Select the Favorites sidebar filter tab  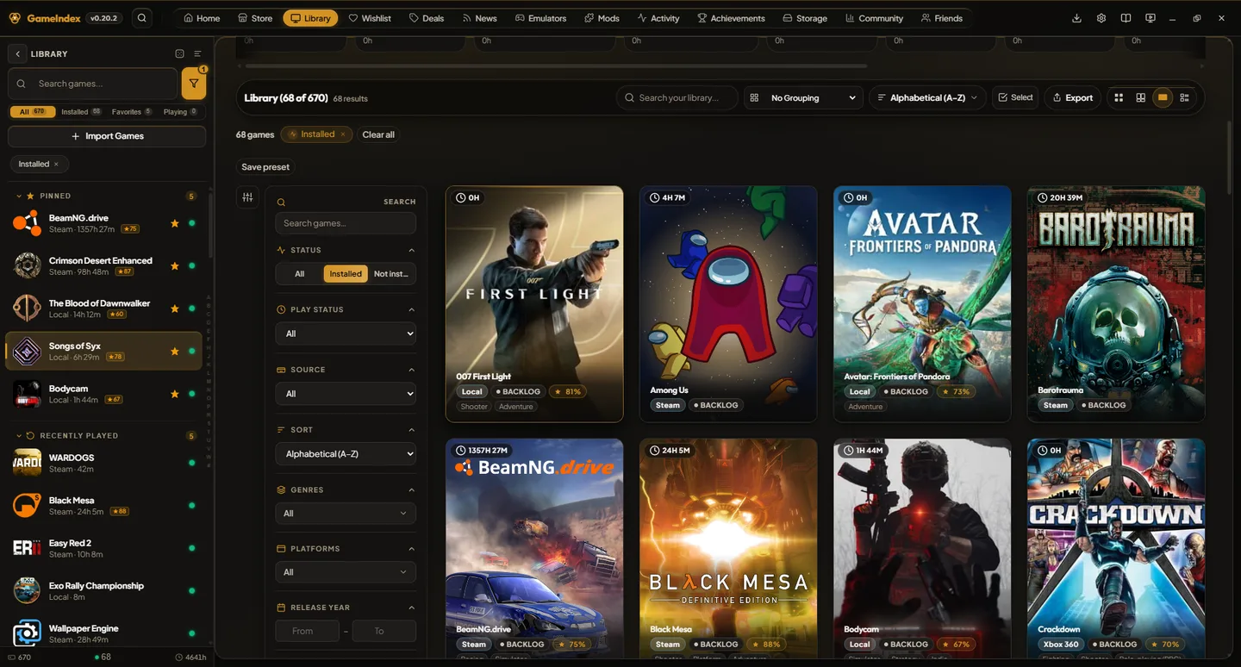point(132,112)
